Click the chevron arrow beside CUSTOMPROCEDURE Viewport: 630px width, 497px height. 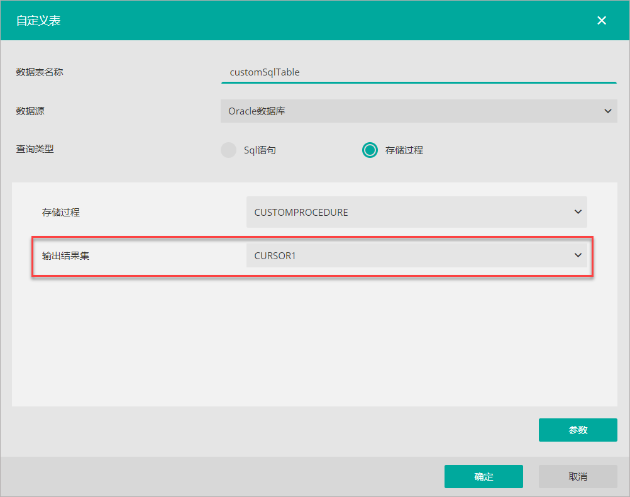click(578, 212)
